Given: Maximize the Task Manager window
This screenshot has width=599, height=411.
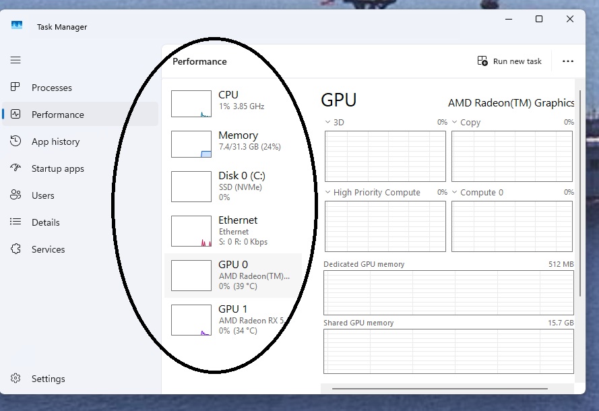Looking at the screenshot, I should click(x=539, y=19).
